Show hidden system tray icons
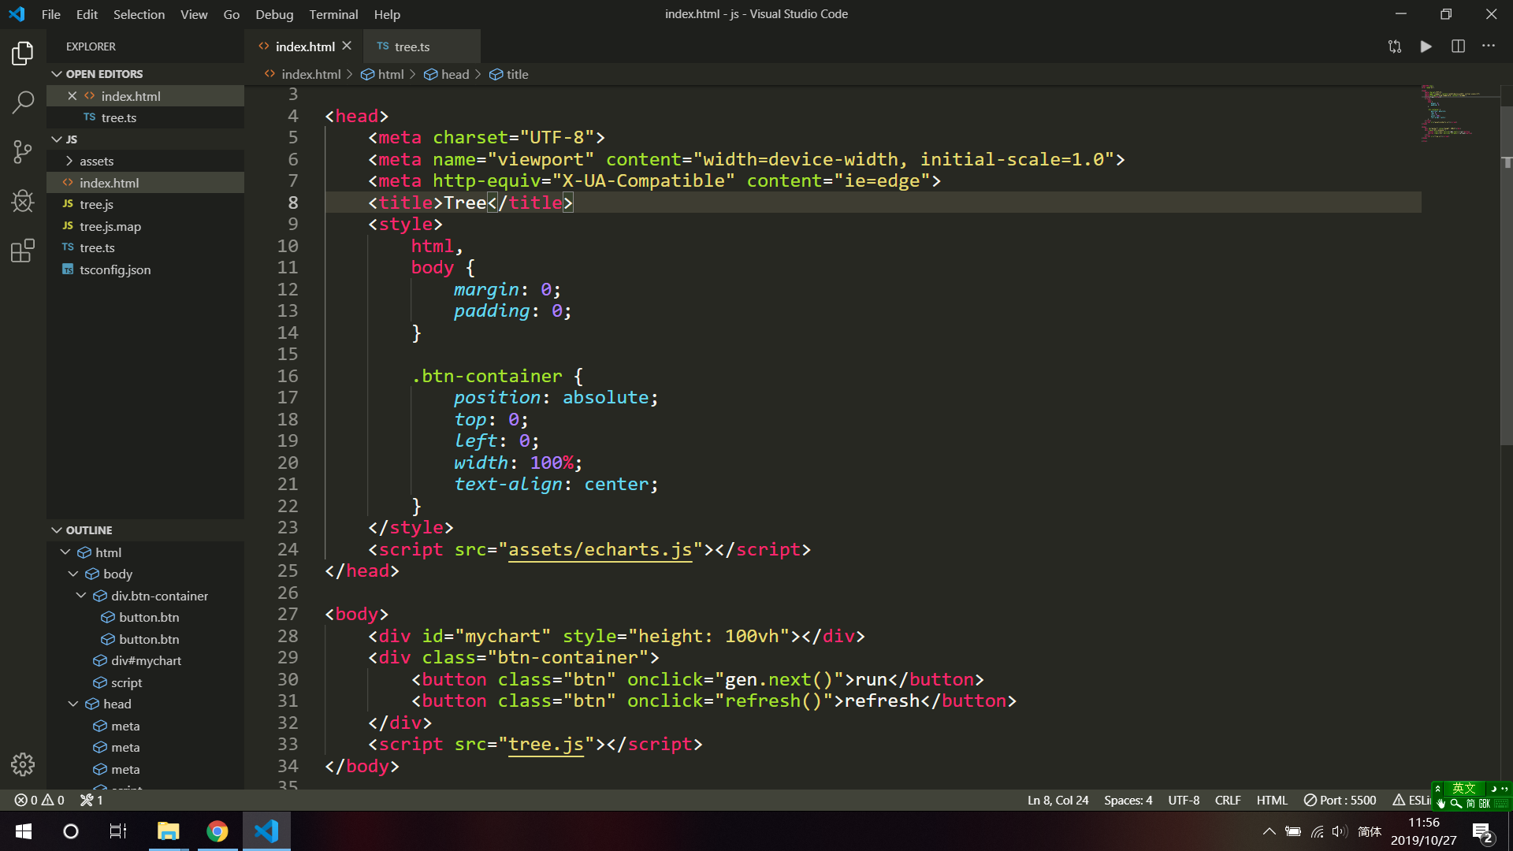The width and height of the screenshot is (1513, 851). pos(1269,831)
